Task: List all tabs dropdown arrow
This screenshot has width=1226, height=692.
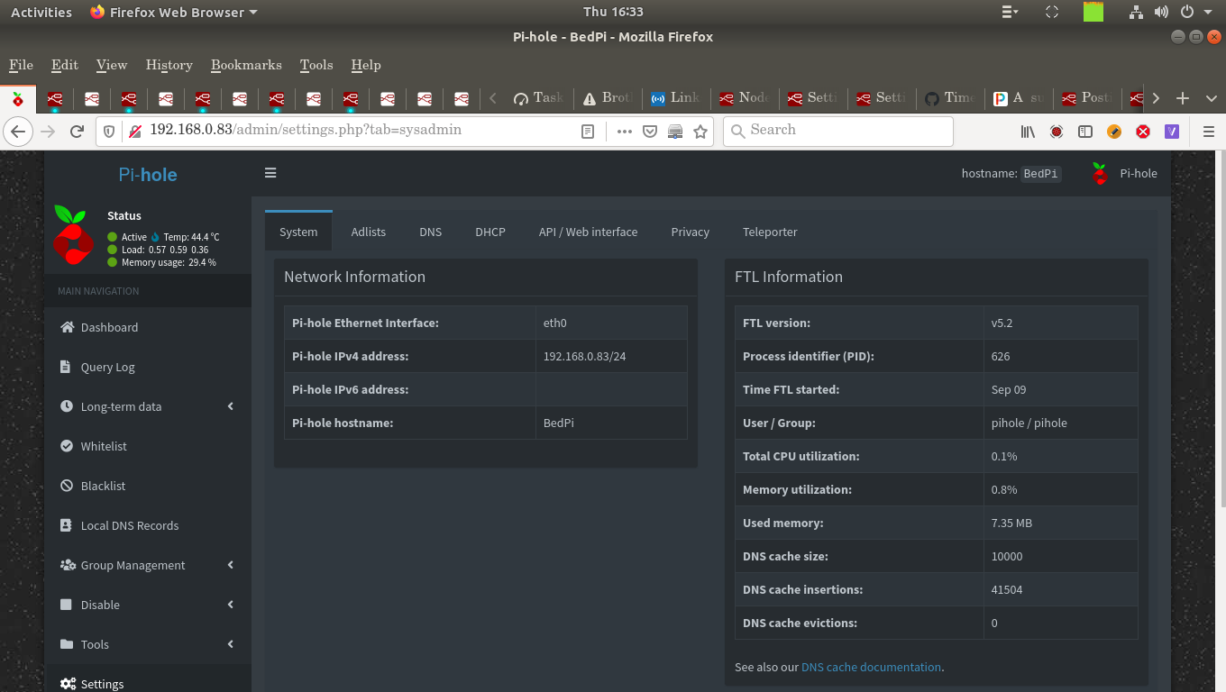Action: point(1211,98)
